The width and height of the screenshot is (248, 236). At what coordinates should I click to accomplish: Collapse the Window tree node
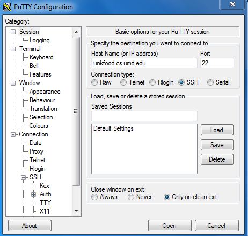coord(13,83)
